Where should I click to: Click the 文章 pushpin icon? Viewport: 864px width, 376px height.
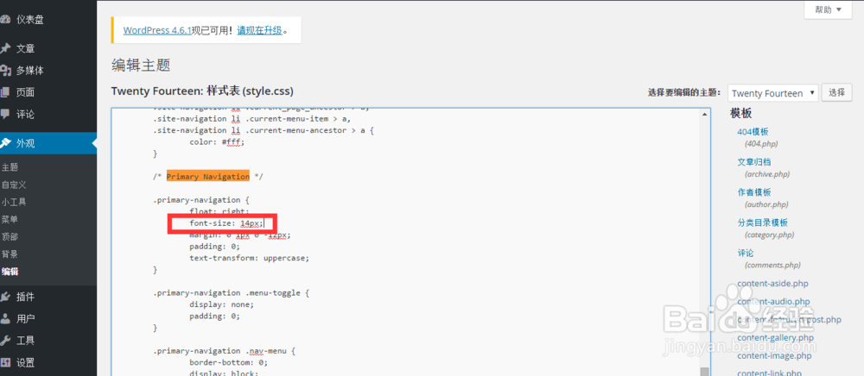(x=4, y=48)
